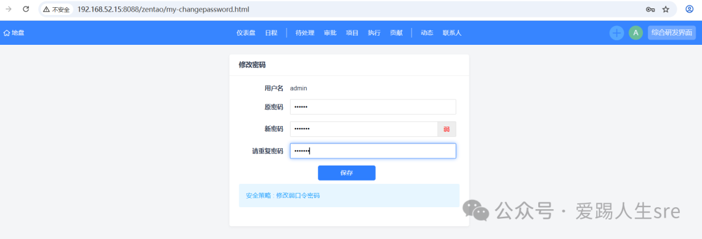
Task: Click the 综合研发界面 button
Action: coord(671,32)
